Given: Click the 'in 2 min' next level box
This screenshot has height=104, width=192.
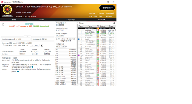Looking at the screenshot, I should pos(35,45).
